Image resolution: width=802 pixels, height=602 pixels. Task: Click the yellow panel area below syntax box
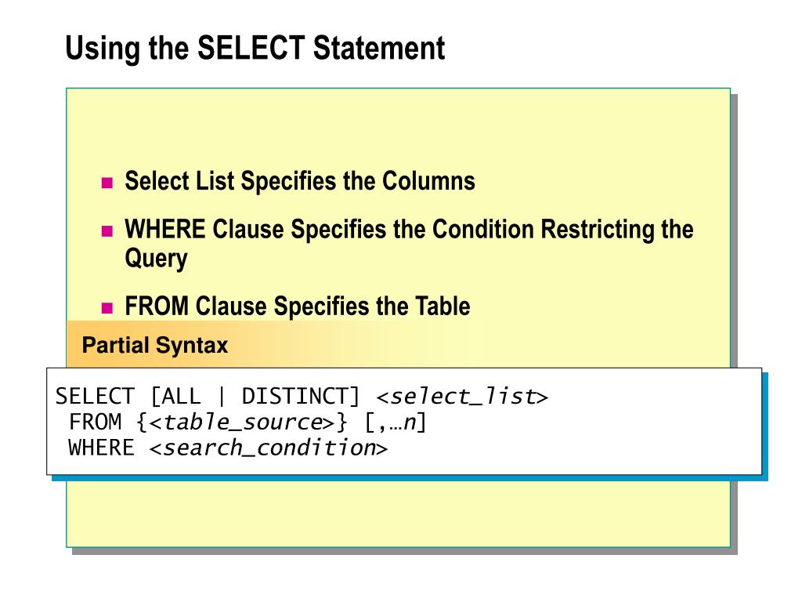399,512
